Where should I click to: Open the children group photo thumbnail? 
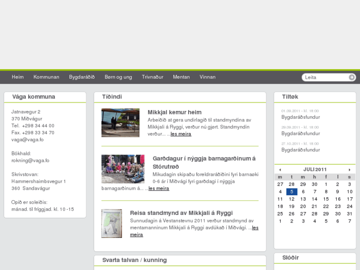click(123, 169)
